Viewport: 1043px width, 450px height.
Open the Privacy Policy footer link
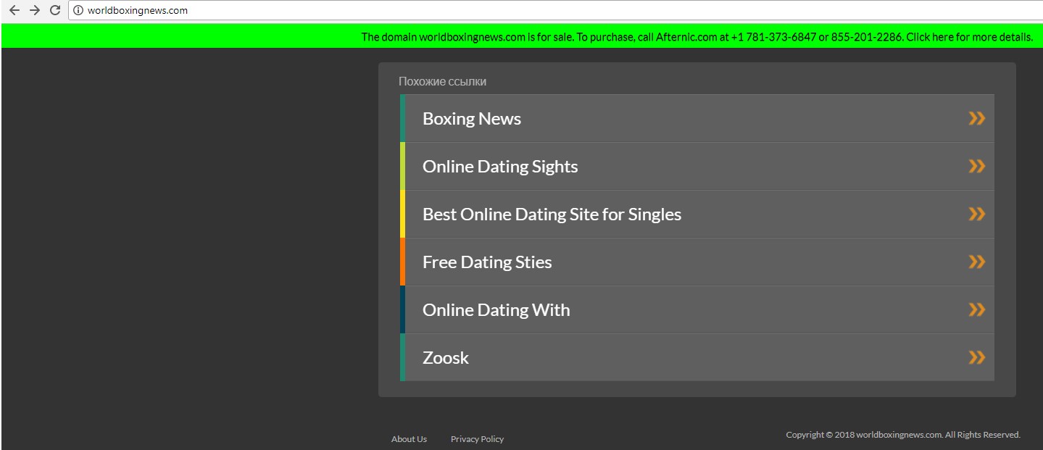point(477,439)
